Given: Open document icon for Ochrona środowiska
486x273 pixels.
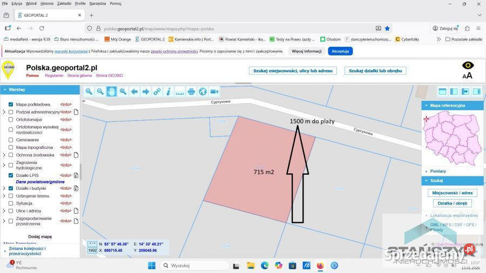Looking at the screenshot, I should [x=76, y=155].
